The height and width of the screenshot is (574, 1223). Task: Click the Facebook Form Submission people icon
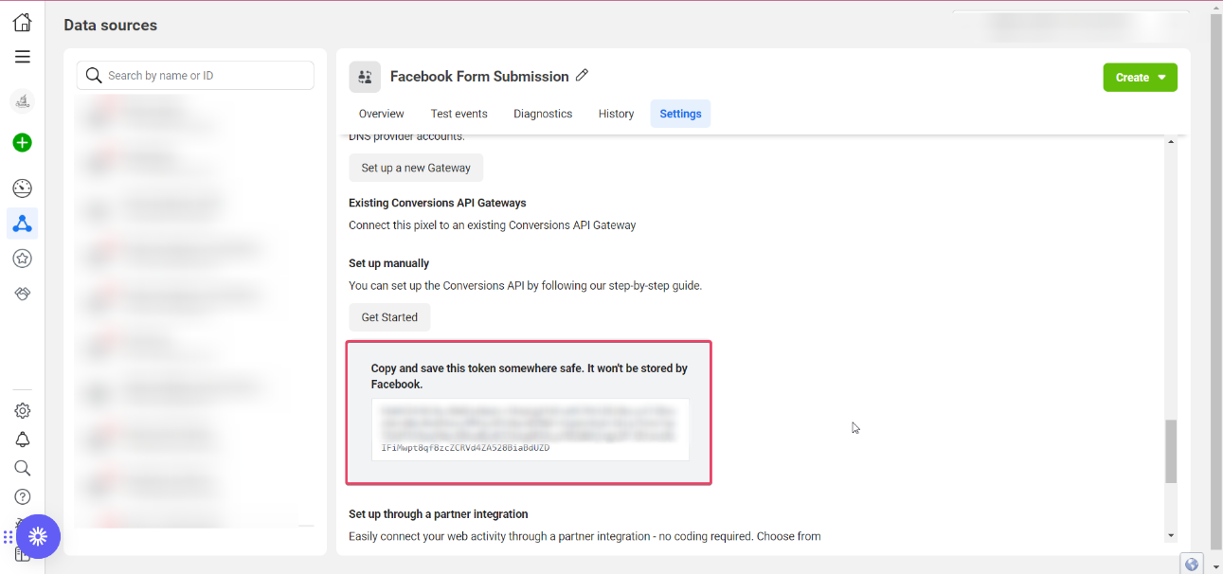(365, 77)
